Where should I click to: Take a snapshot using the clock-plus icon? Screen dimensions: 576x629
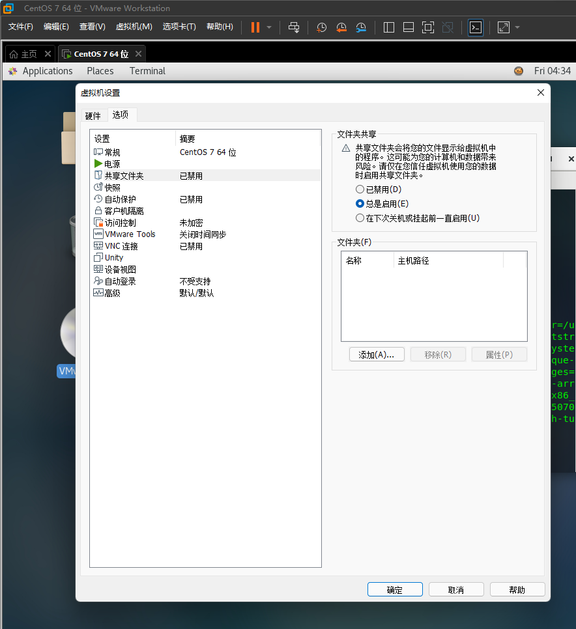pos(321,27)
